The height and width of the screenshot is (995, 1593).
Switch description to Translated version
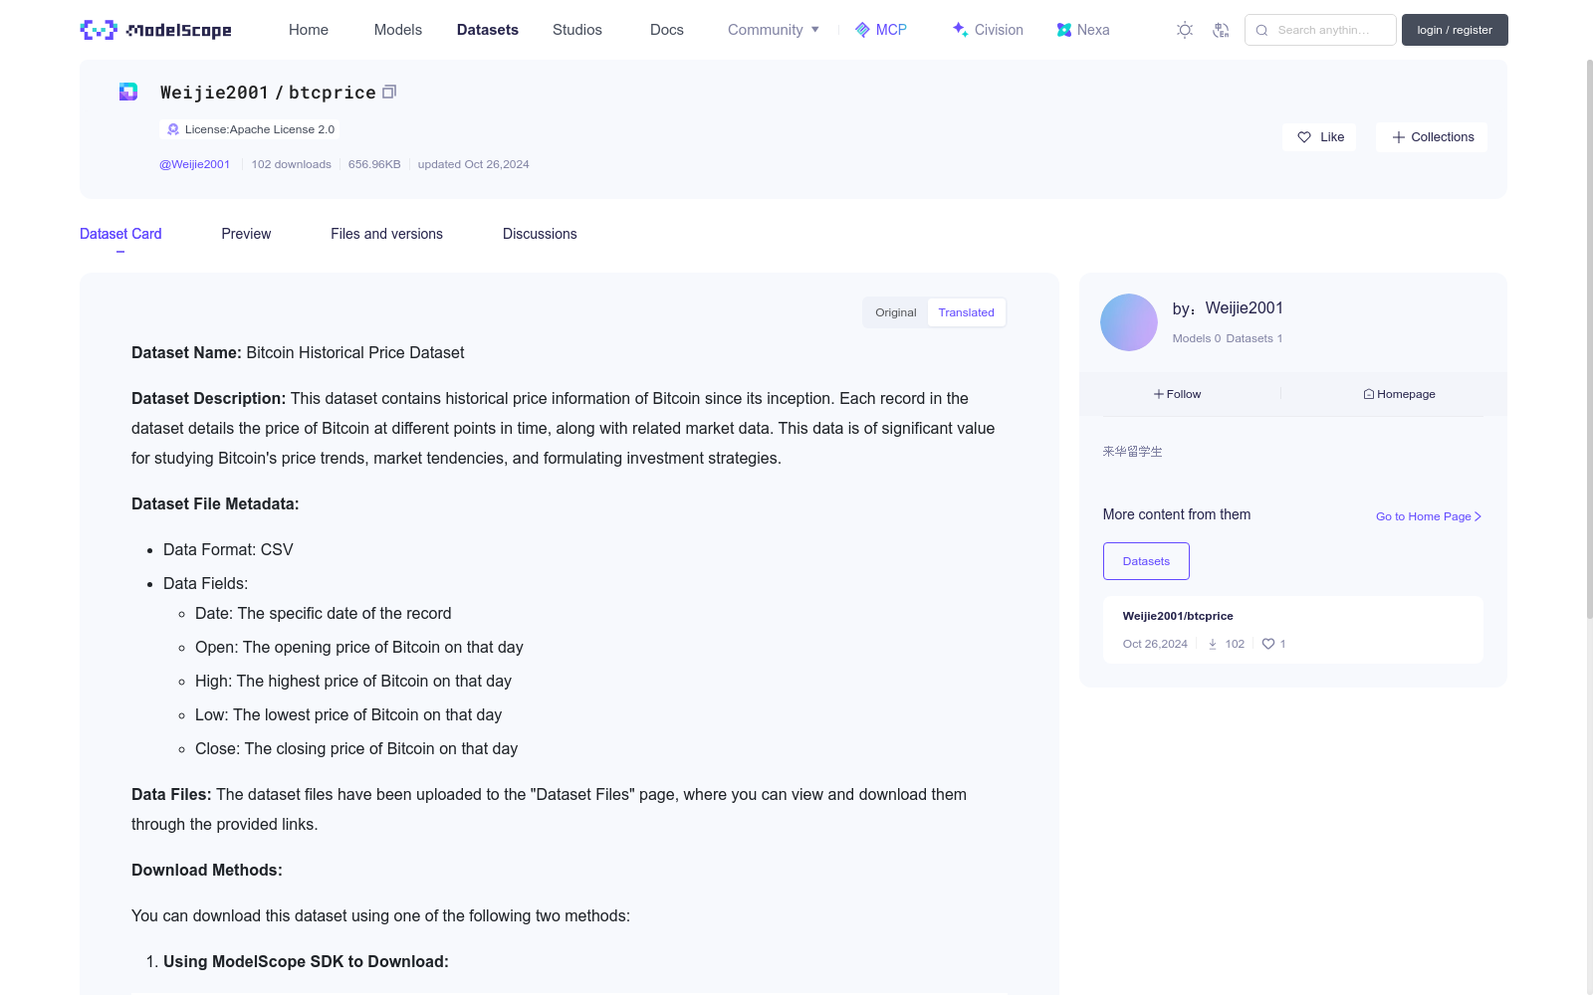[966, 312]
